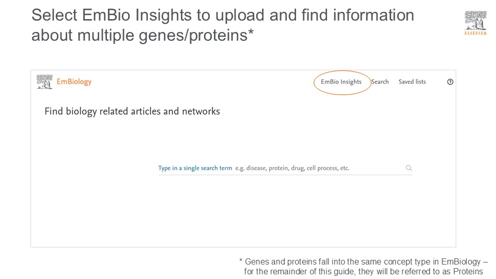Image resolution: width=496 pixels, height=279 pixels.
Task: Click the Elsevier tree logo
Action: click(x=475, y=21)
